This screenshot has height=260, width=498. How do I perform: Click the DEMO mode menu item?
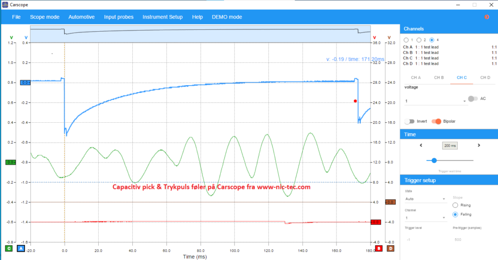point(227,17)
